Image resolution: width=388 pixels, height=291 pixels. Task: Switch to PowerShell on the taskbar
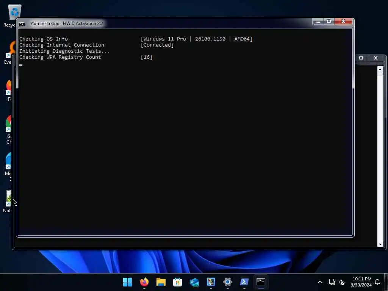point(244,282)
